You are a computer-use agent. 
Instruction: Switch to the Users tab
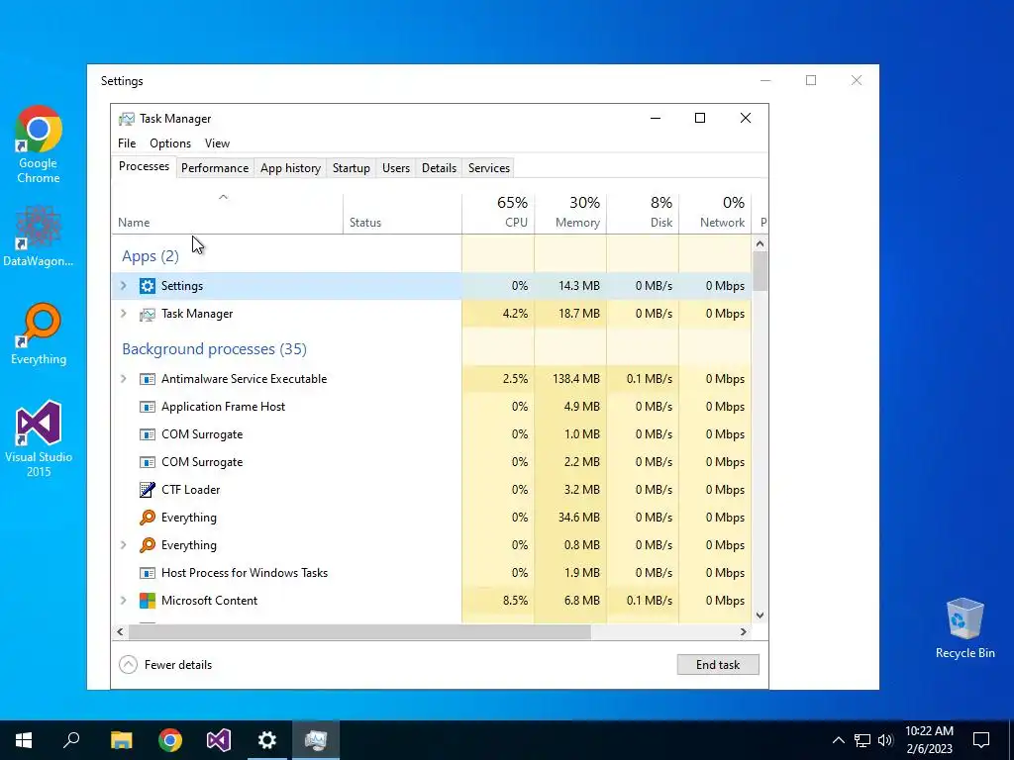[x=396, y=168]
